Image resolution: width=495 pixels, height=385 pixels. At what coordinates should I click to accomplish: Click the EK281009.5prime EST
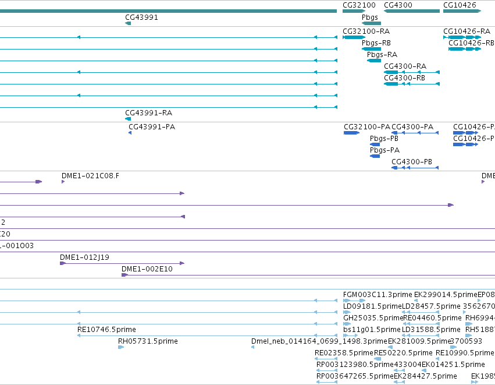coord(390,347)
